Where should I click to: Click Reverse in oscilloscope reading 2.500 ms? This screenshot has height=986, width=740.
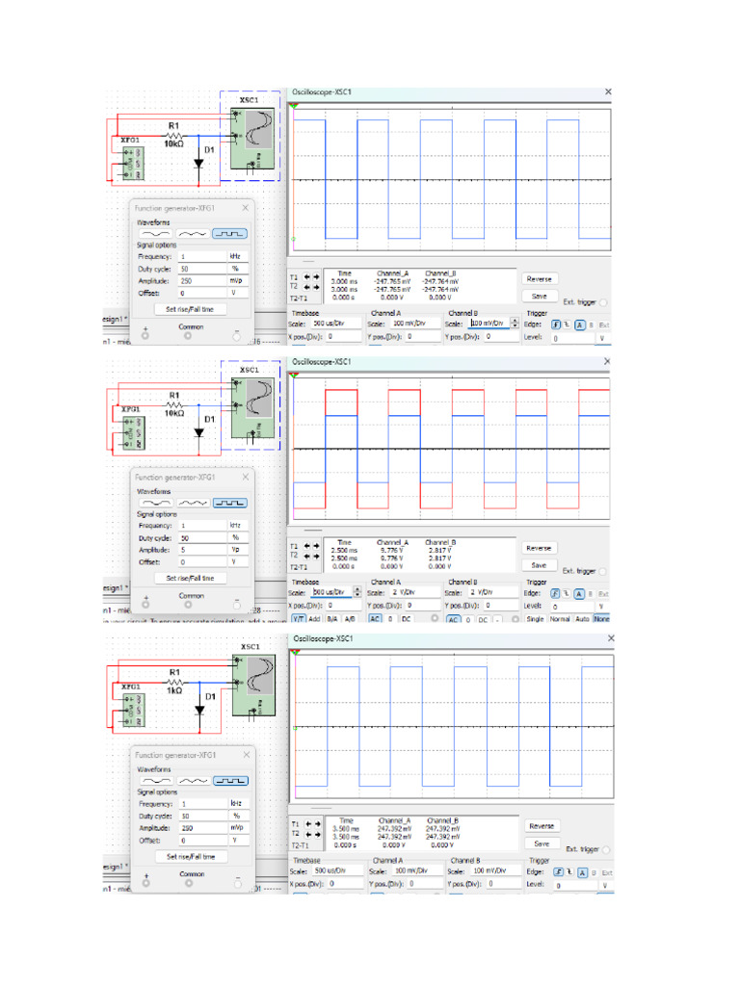pos(539,548)
